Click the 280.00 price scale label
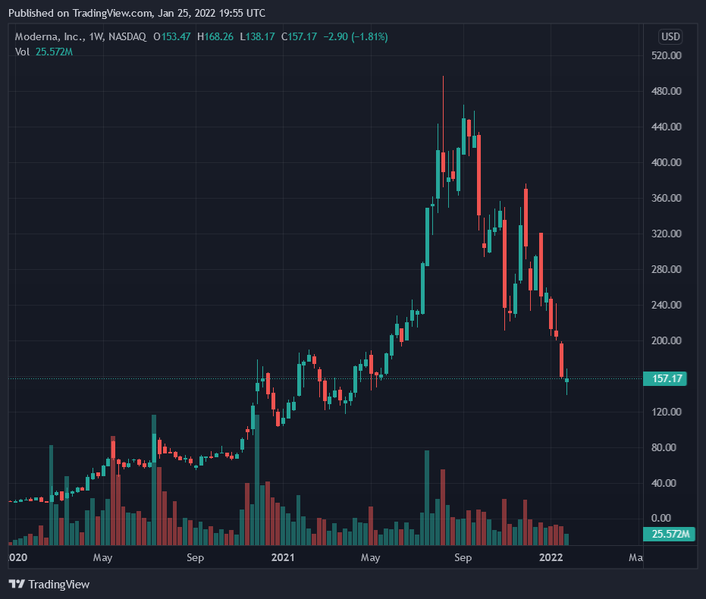 pos(667,269)
